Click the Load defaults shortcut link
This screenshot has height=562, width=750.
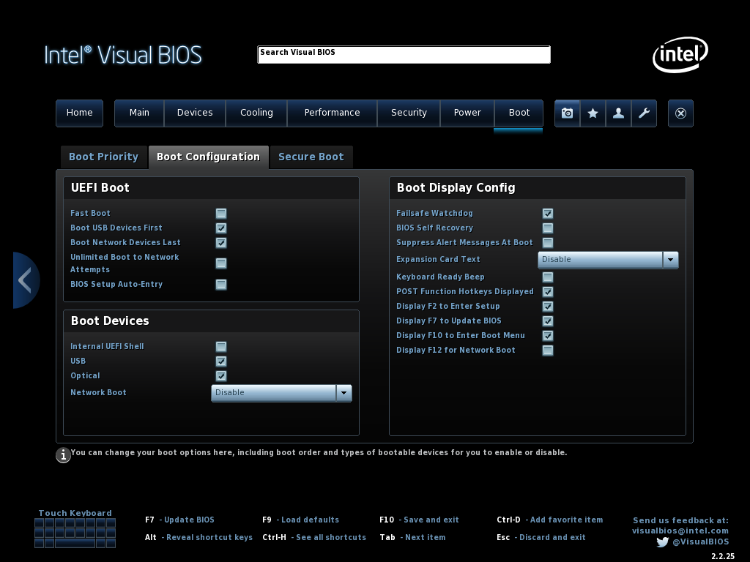pyautogui.click(x=310, y=520)
